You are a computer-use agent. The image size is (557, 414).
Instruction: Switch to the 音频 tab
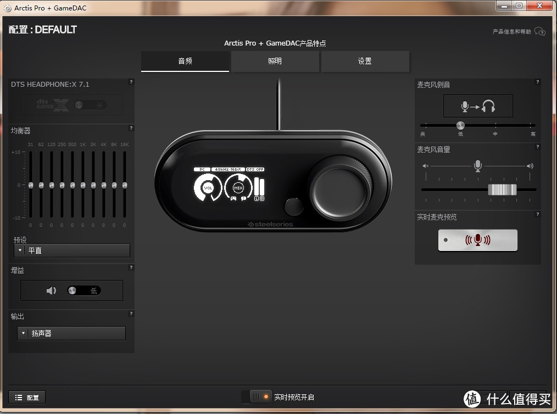tap(185, 61)
